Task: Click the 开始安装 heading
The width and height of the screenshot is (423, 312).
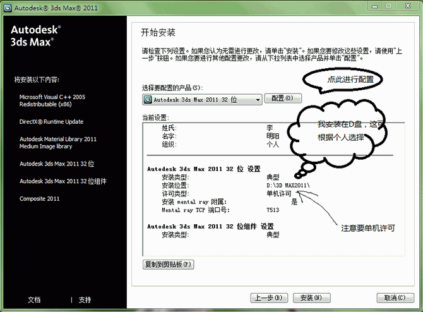Action: coord(158,33)
